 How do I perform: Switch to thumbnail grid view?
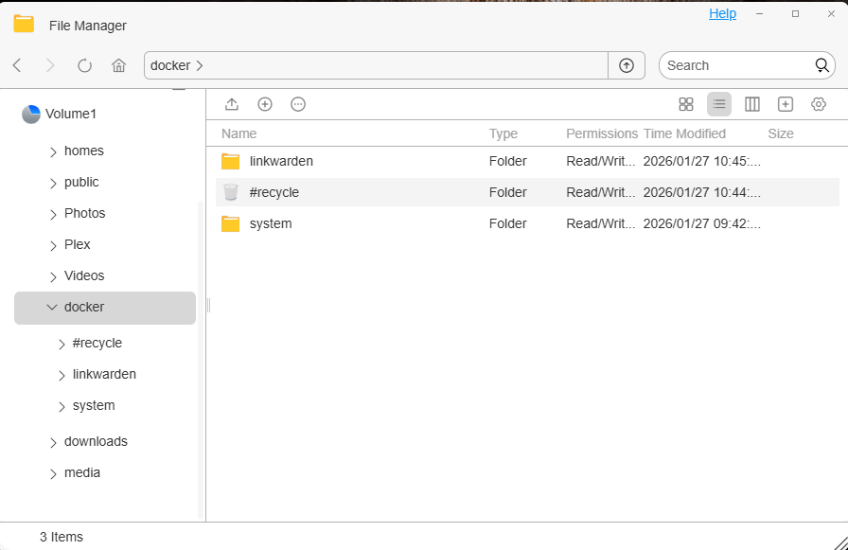(686, 104)
